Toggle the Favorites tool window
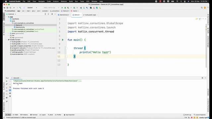The width and height of the screenshot is (212, 119). coord(4,96)
